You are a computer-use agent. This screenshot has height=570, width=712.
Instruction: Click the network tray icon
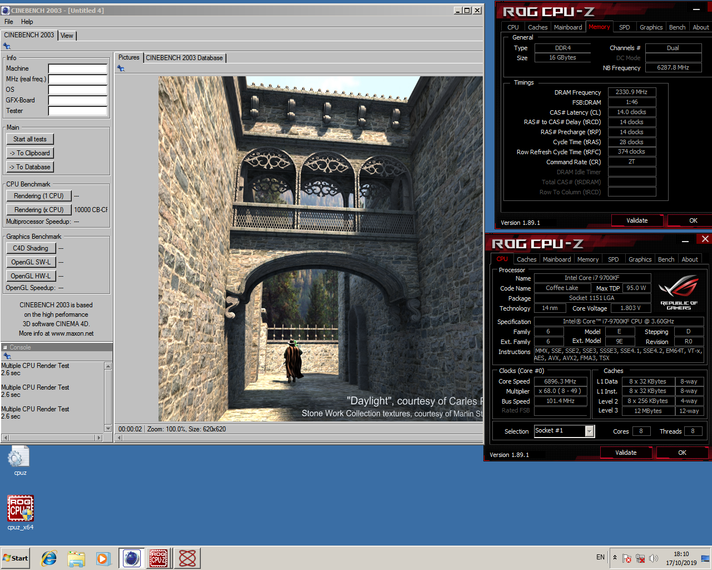tap(640, 558)
